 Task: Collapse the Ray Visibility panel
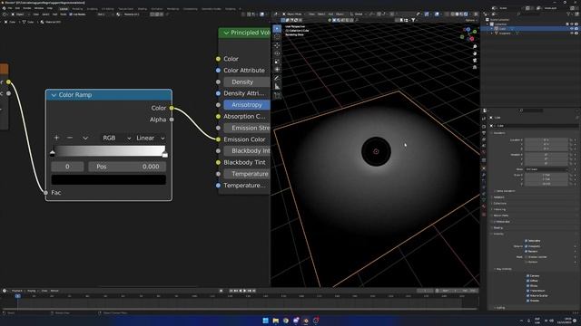[503, 269]
